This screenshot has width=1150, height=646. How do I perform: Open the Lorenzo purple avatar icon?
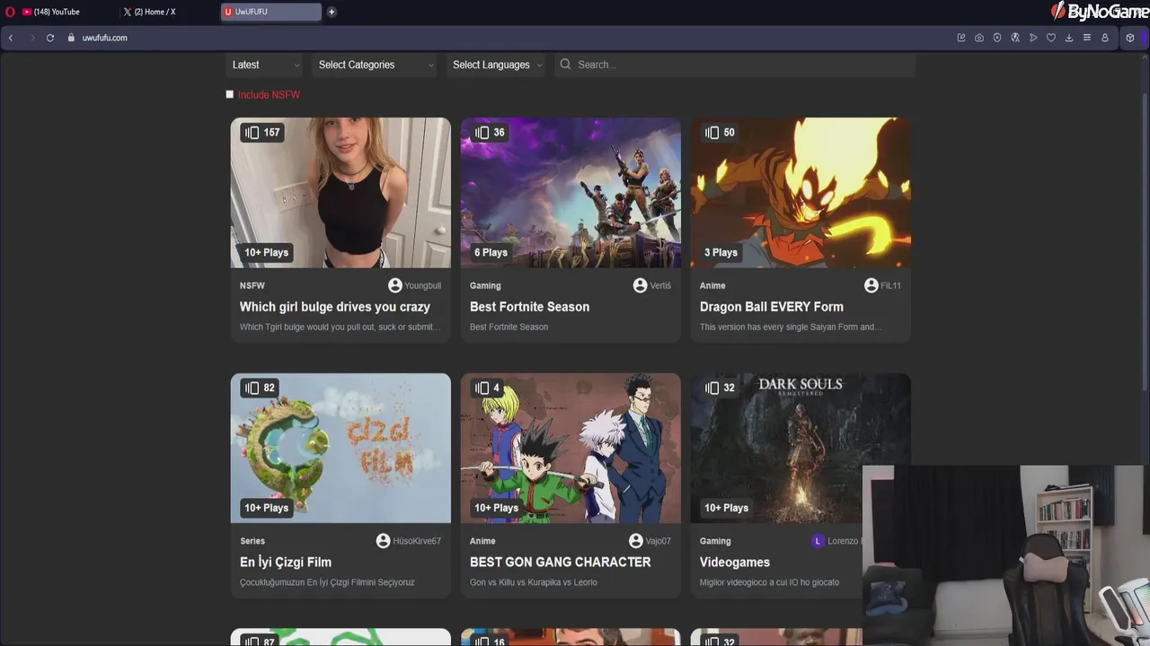(818, 541)
